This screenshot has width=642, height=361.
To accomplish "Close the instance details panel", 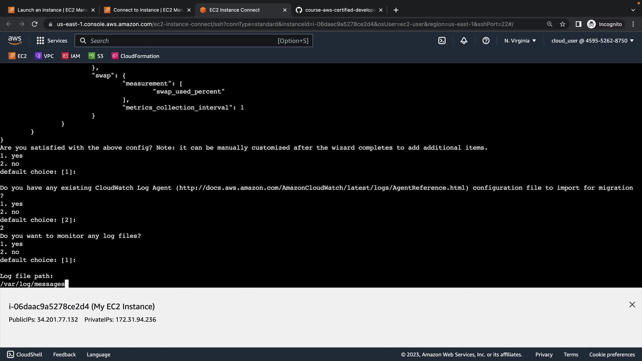I will 632,305.
